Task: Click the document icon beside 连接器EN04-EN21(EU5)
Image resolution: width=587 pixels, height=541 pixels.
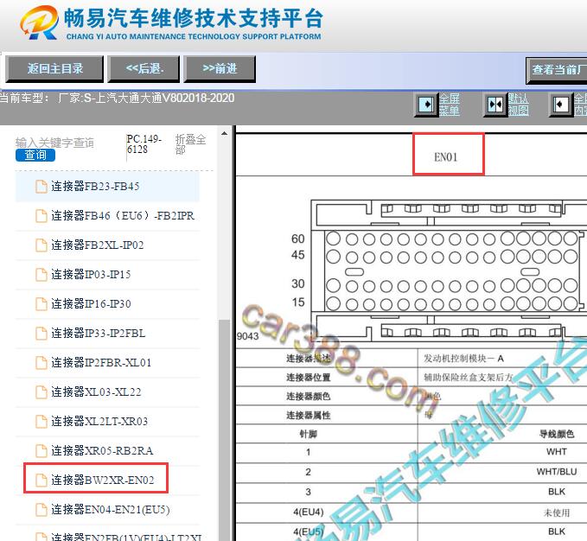Action: 41,510
